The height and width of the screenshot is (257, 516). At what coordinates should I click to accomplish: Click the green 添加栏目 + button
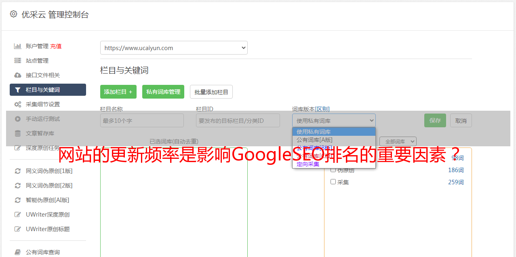click(x=118, y=92)
